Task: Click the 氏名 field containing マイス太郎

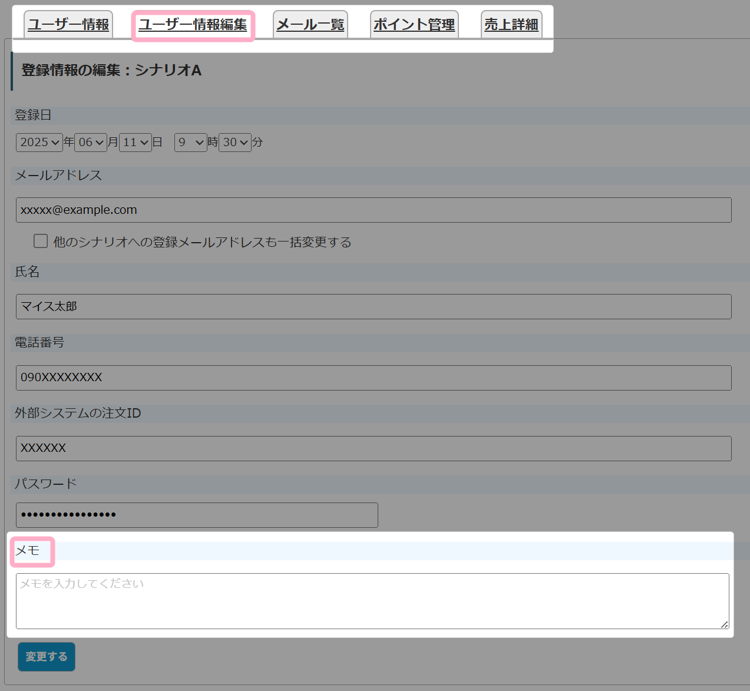Action: 374,306
